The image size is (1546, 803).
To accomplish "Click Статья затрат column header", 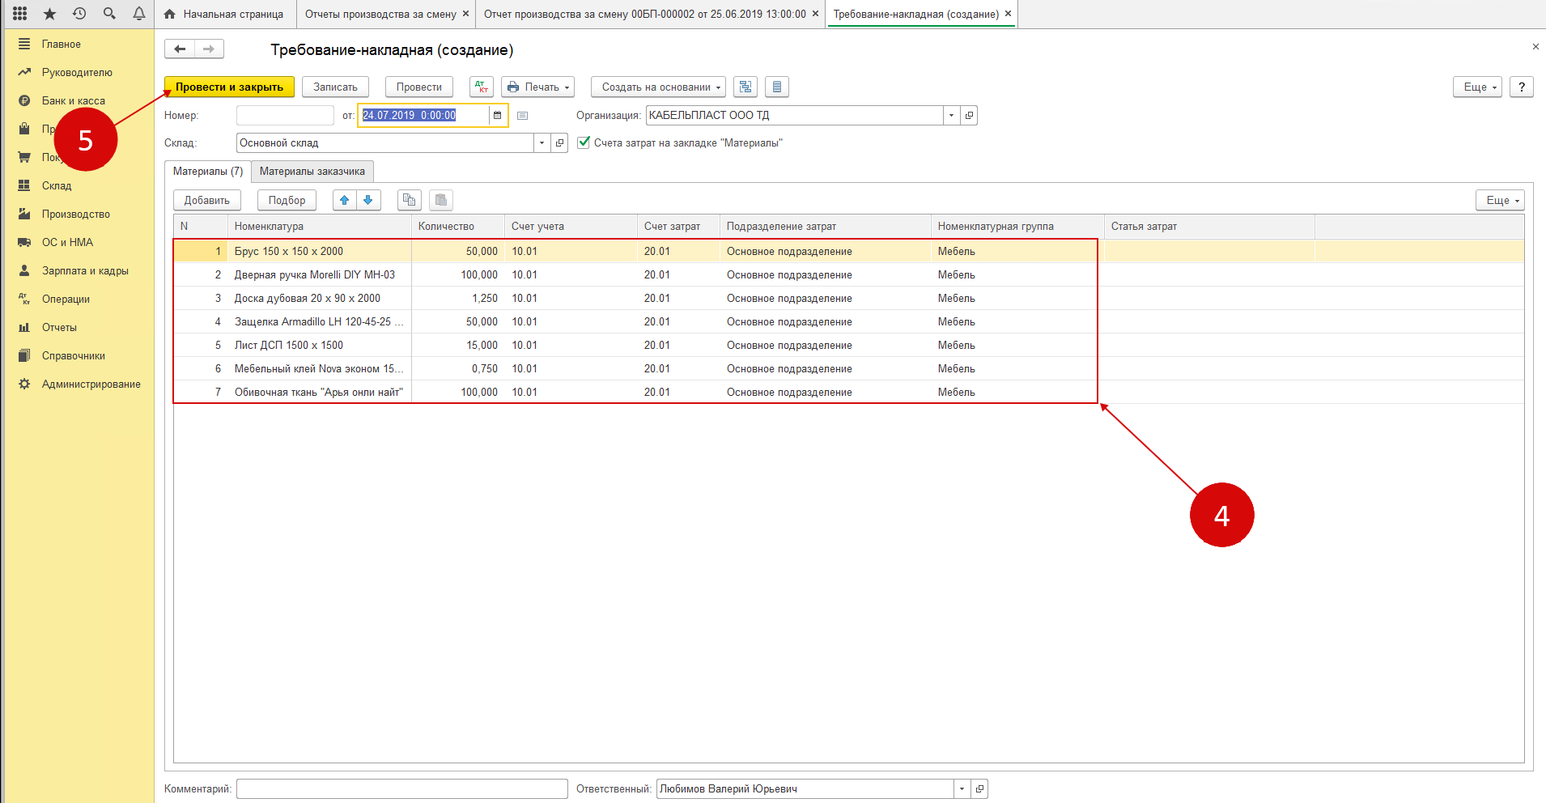I will [x=1209, y=226].
